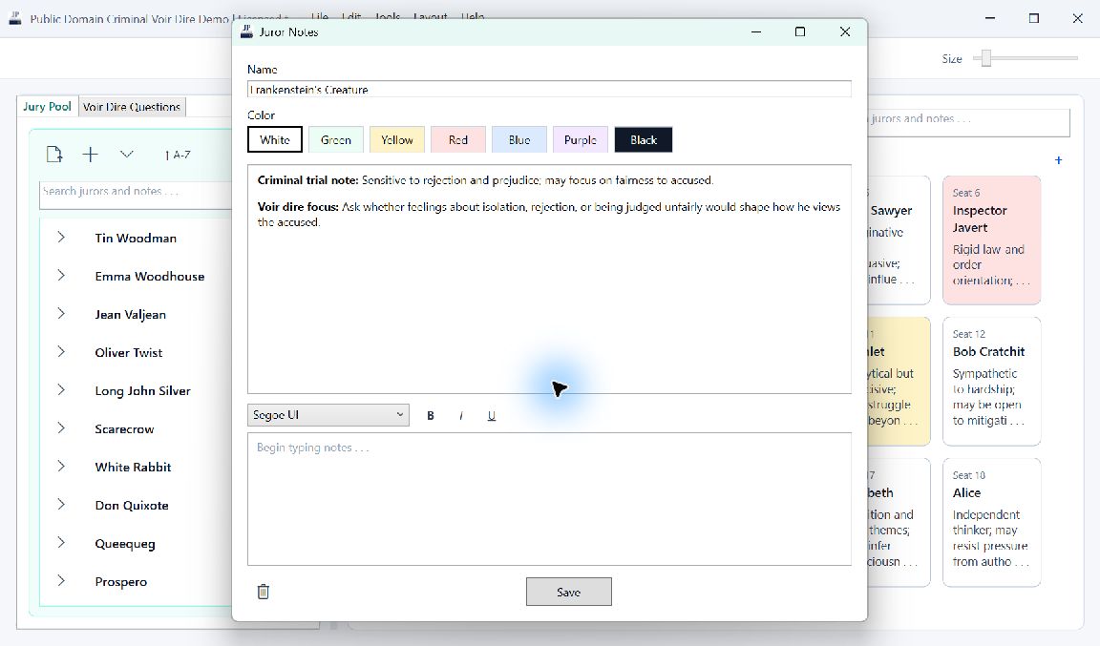Open the Tools menu

point(388,16)
